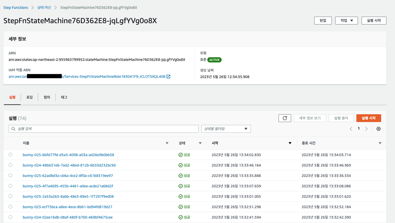Go to the previous page arrow

click(351, 129)
